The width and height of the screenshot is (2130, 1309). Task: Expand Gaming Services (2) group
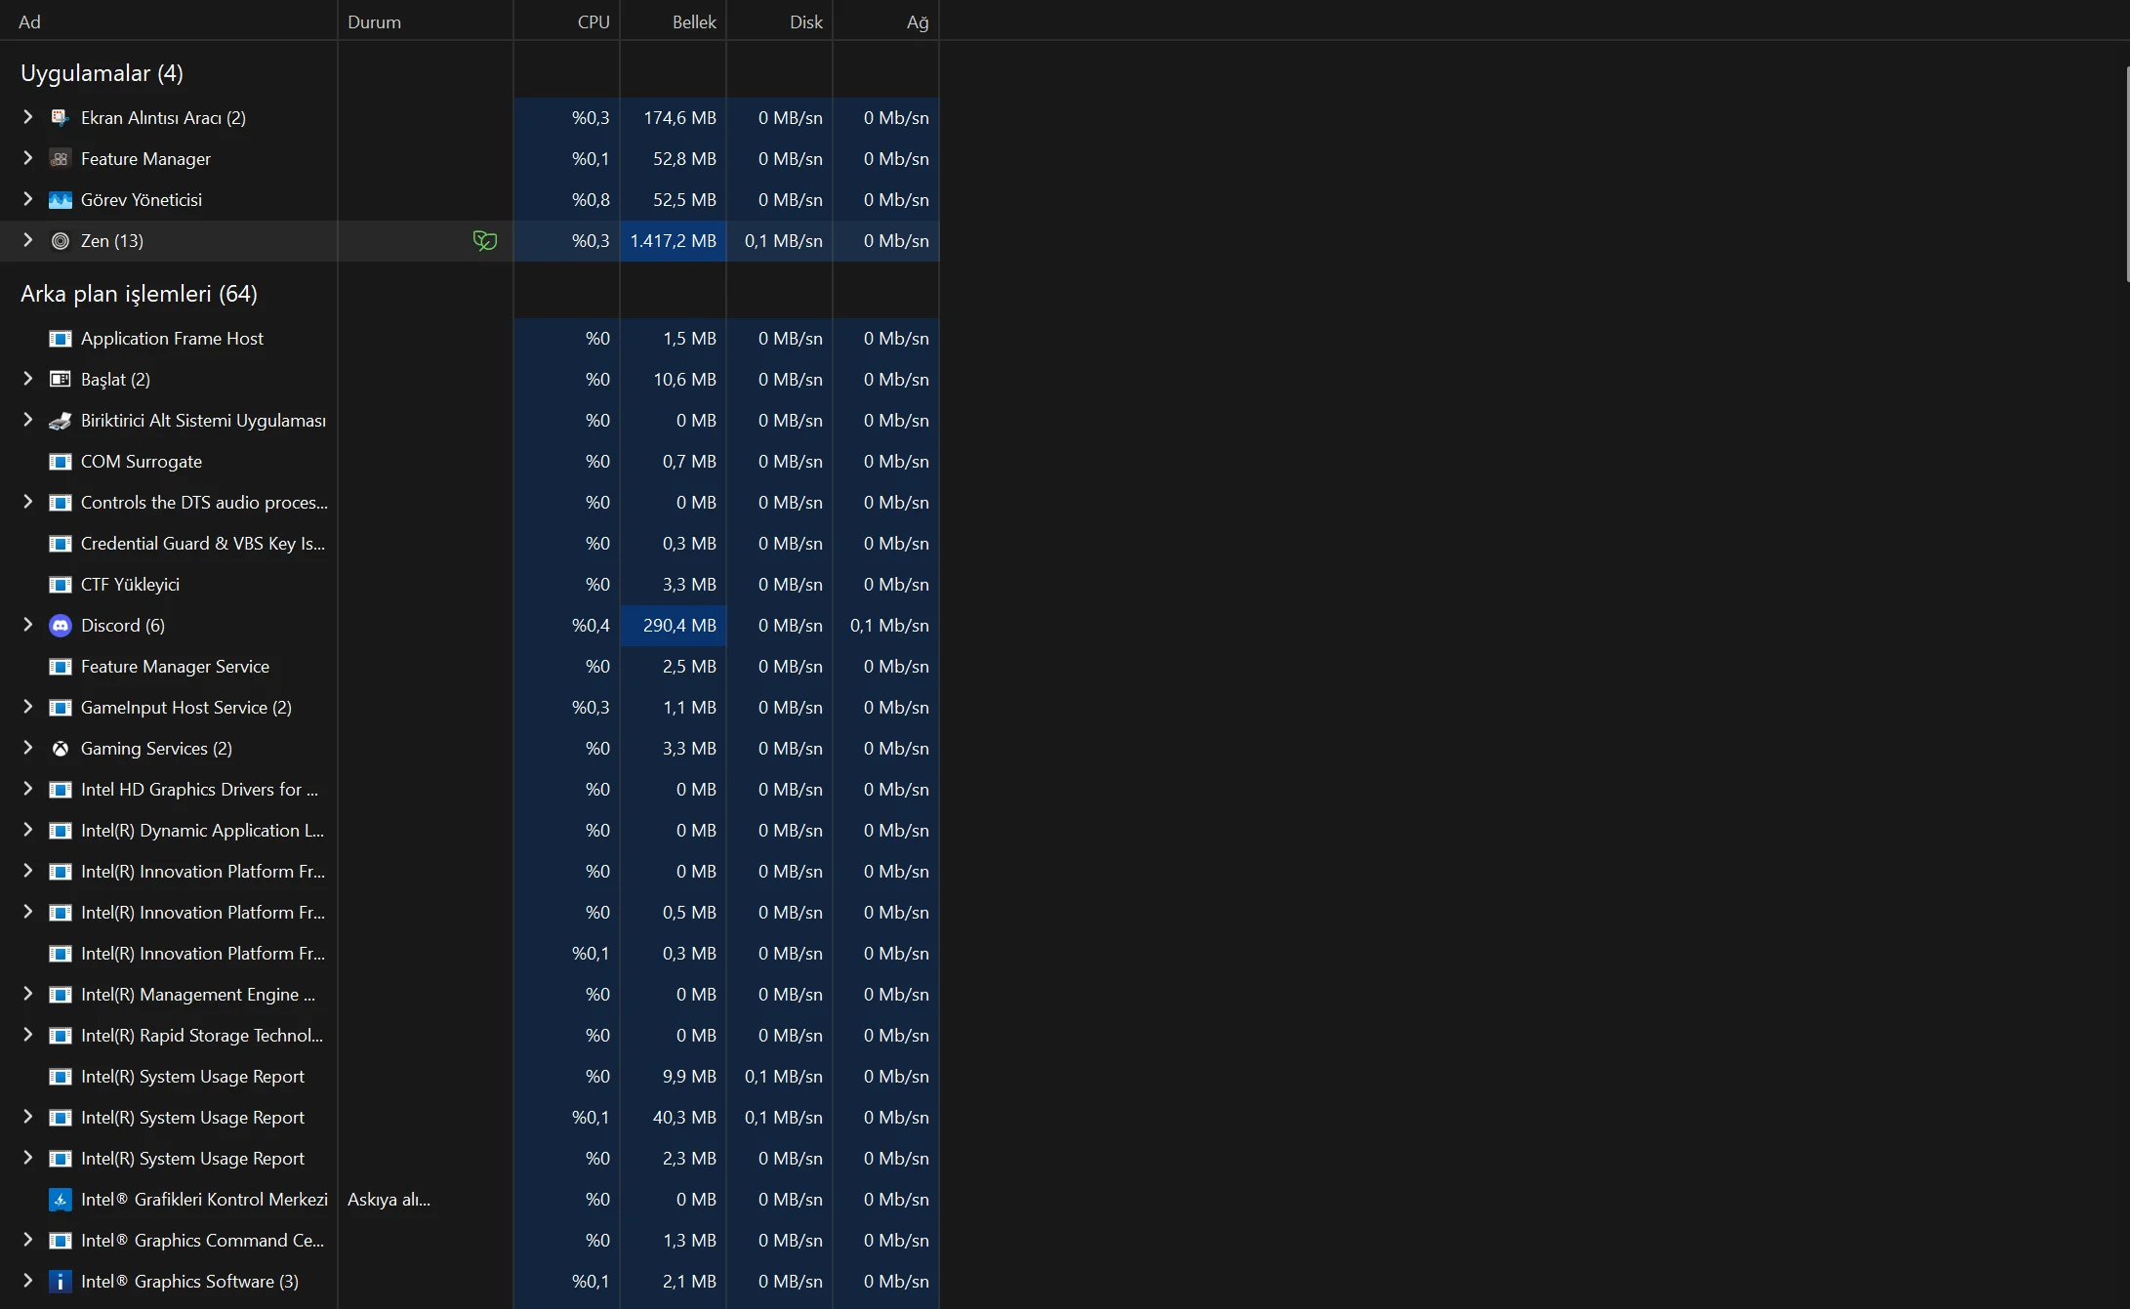point(27,748)
